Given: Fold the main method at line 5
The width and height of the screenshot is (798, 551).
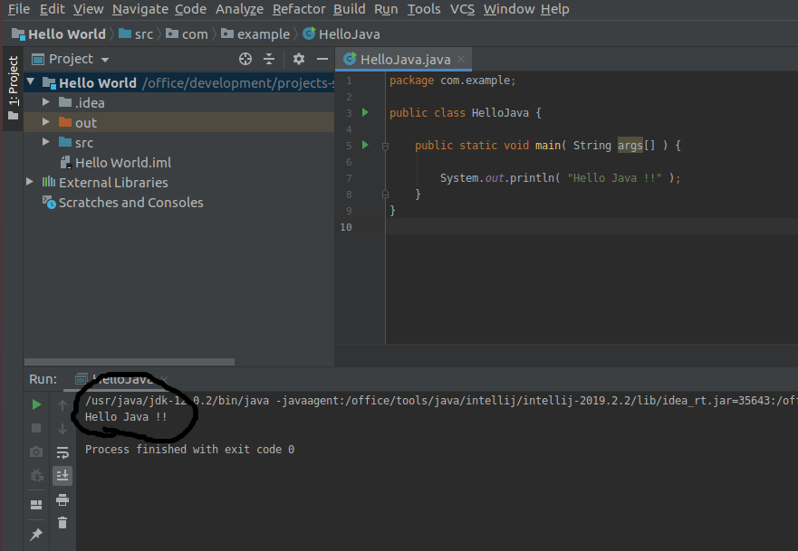Looking at the screenshot, I should click(385, 147).
